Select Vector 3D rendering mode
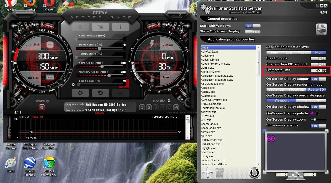331x183 pixels. [x=296, y=89]
